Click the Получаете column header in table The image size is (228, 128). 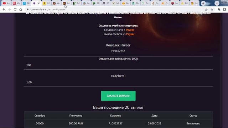tap(76, 116)
